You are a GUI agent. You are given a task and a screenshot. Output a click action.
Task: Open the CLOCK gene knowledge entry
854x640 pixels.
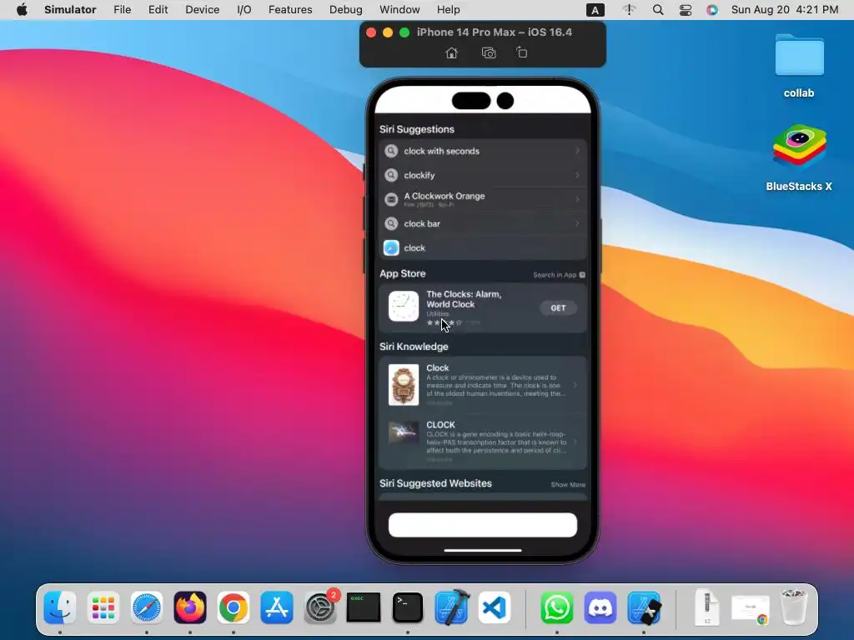(x=483, y=442)
